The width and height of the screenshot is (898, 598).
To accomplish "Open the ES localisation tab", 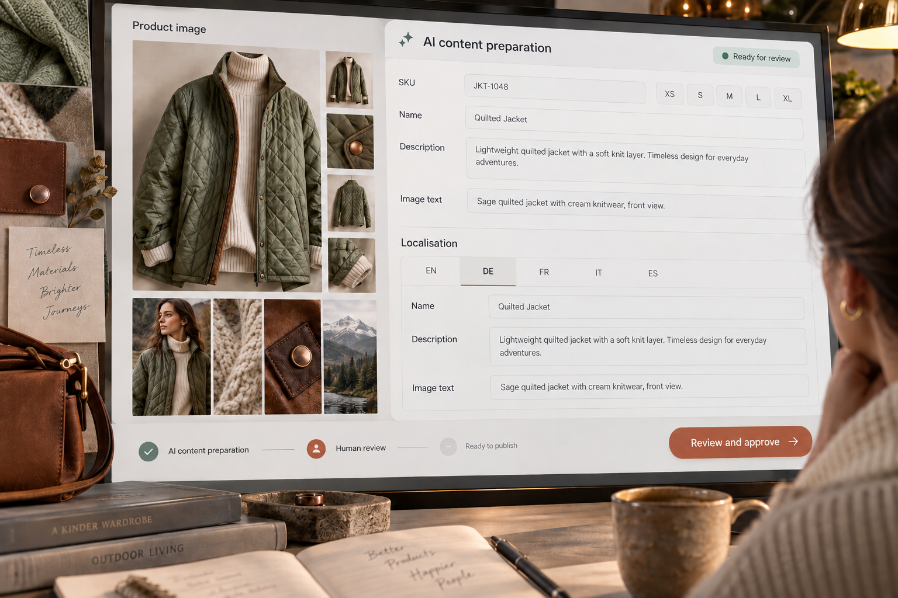I will pyautogui.click(x=653, y=273).
